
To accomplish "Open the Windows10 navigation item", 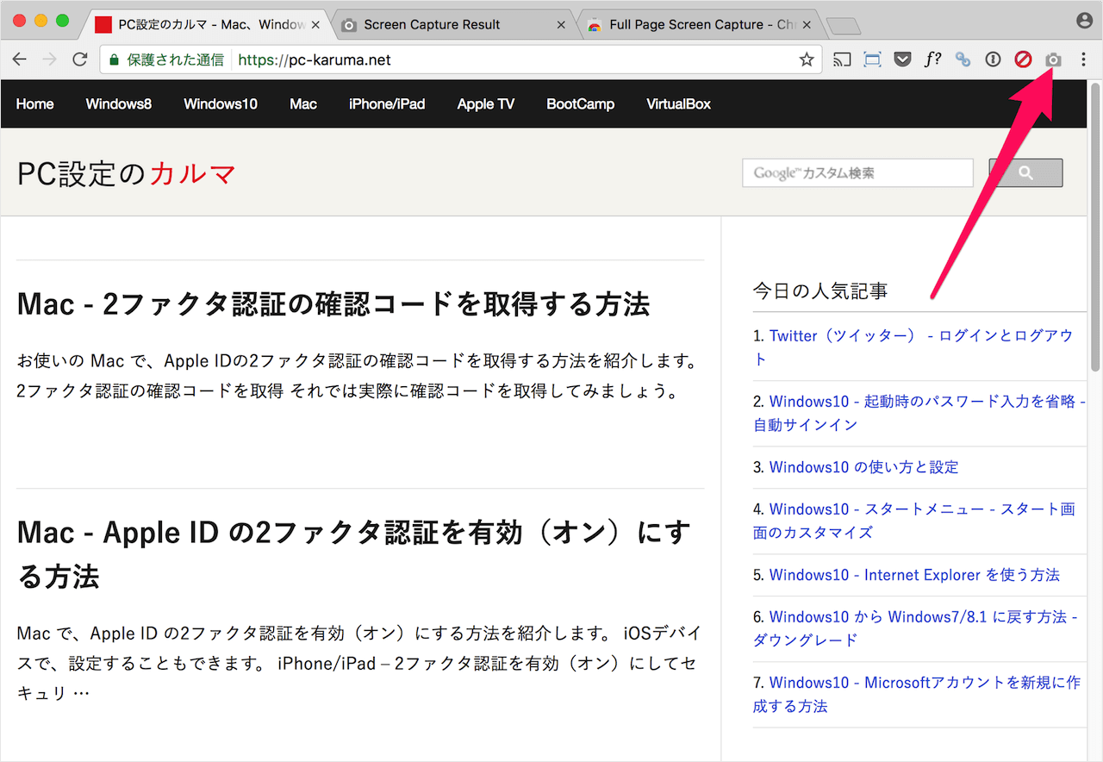I will click(x=221, y=104).
